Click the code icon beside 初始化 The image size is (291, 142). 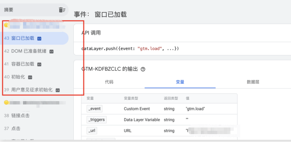[30, 77]
